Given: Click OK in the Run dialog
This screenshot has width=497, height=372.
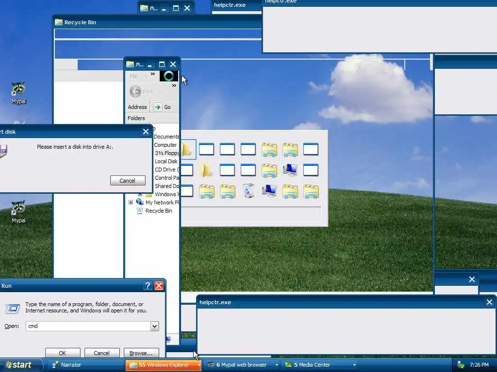Looking at the screenshot, I should (x=63, y=353).
